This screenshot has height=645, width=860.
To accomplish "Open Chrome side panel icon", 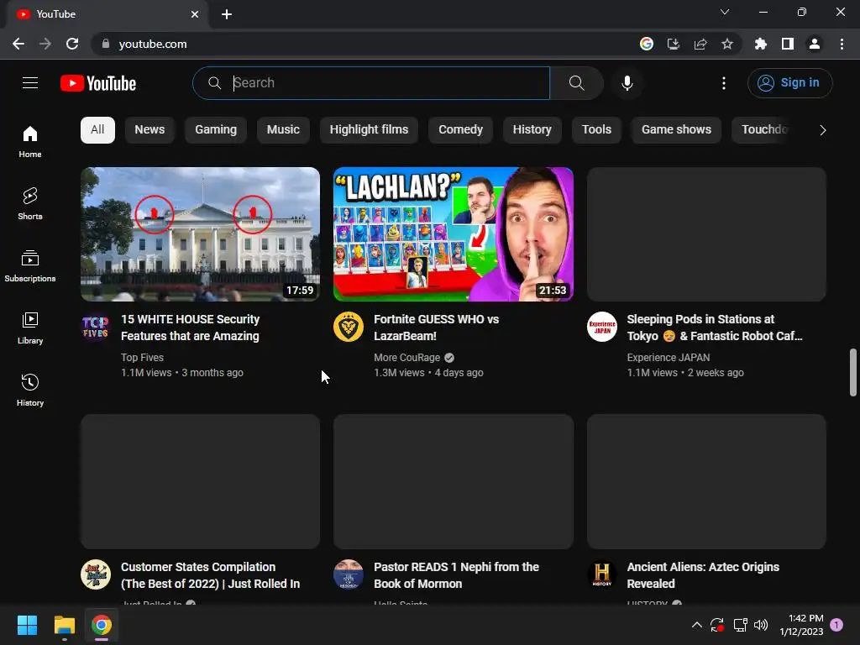I will (x=787, y=44).
